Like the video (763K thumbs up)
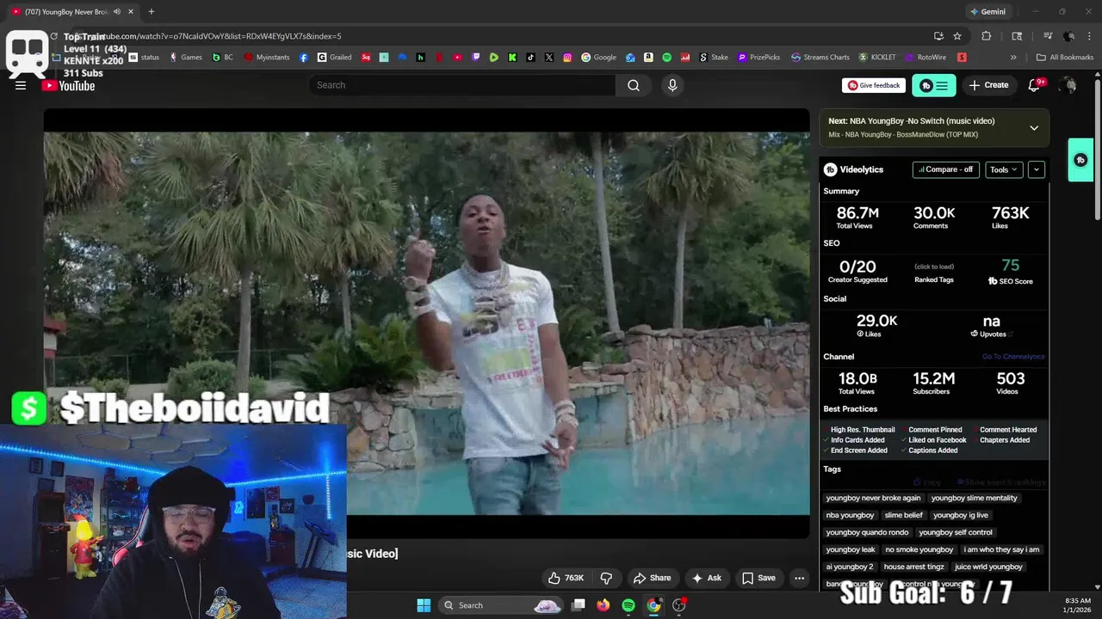Viewport: 1102px width, 619px height. pyautogui.click(x=566, y=578)
